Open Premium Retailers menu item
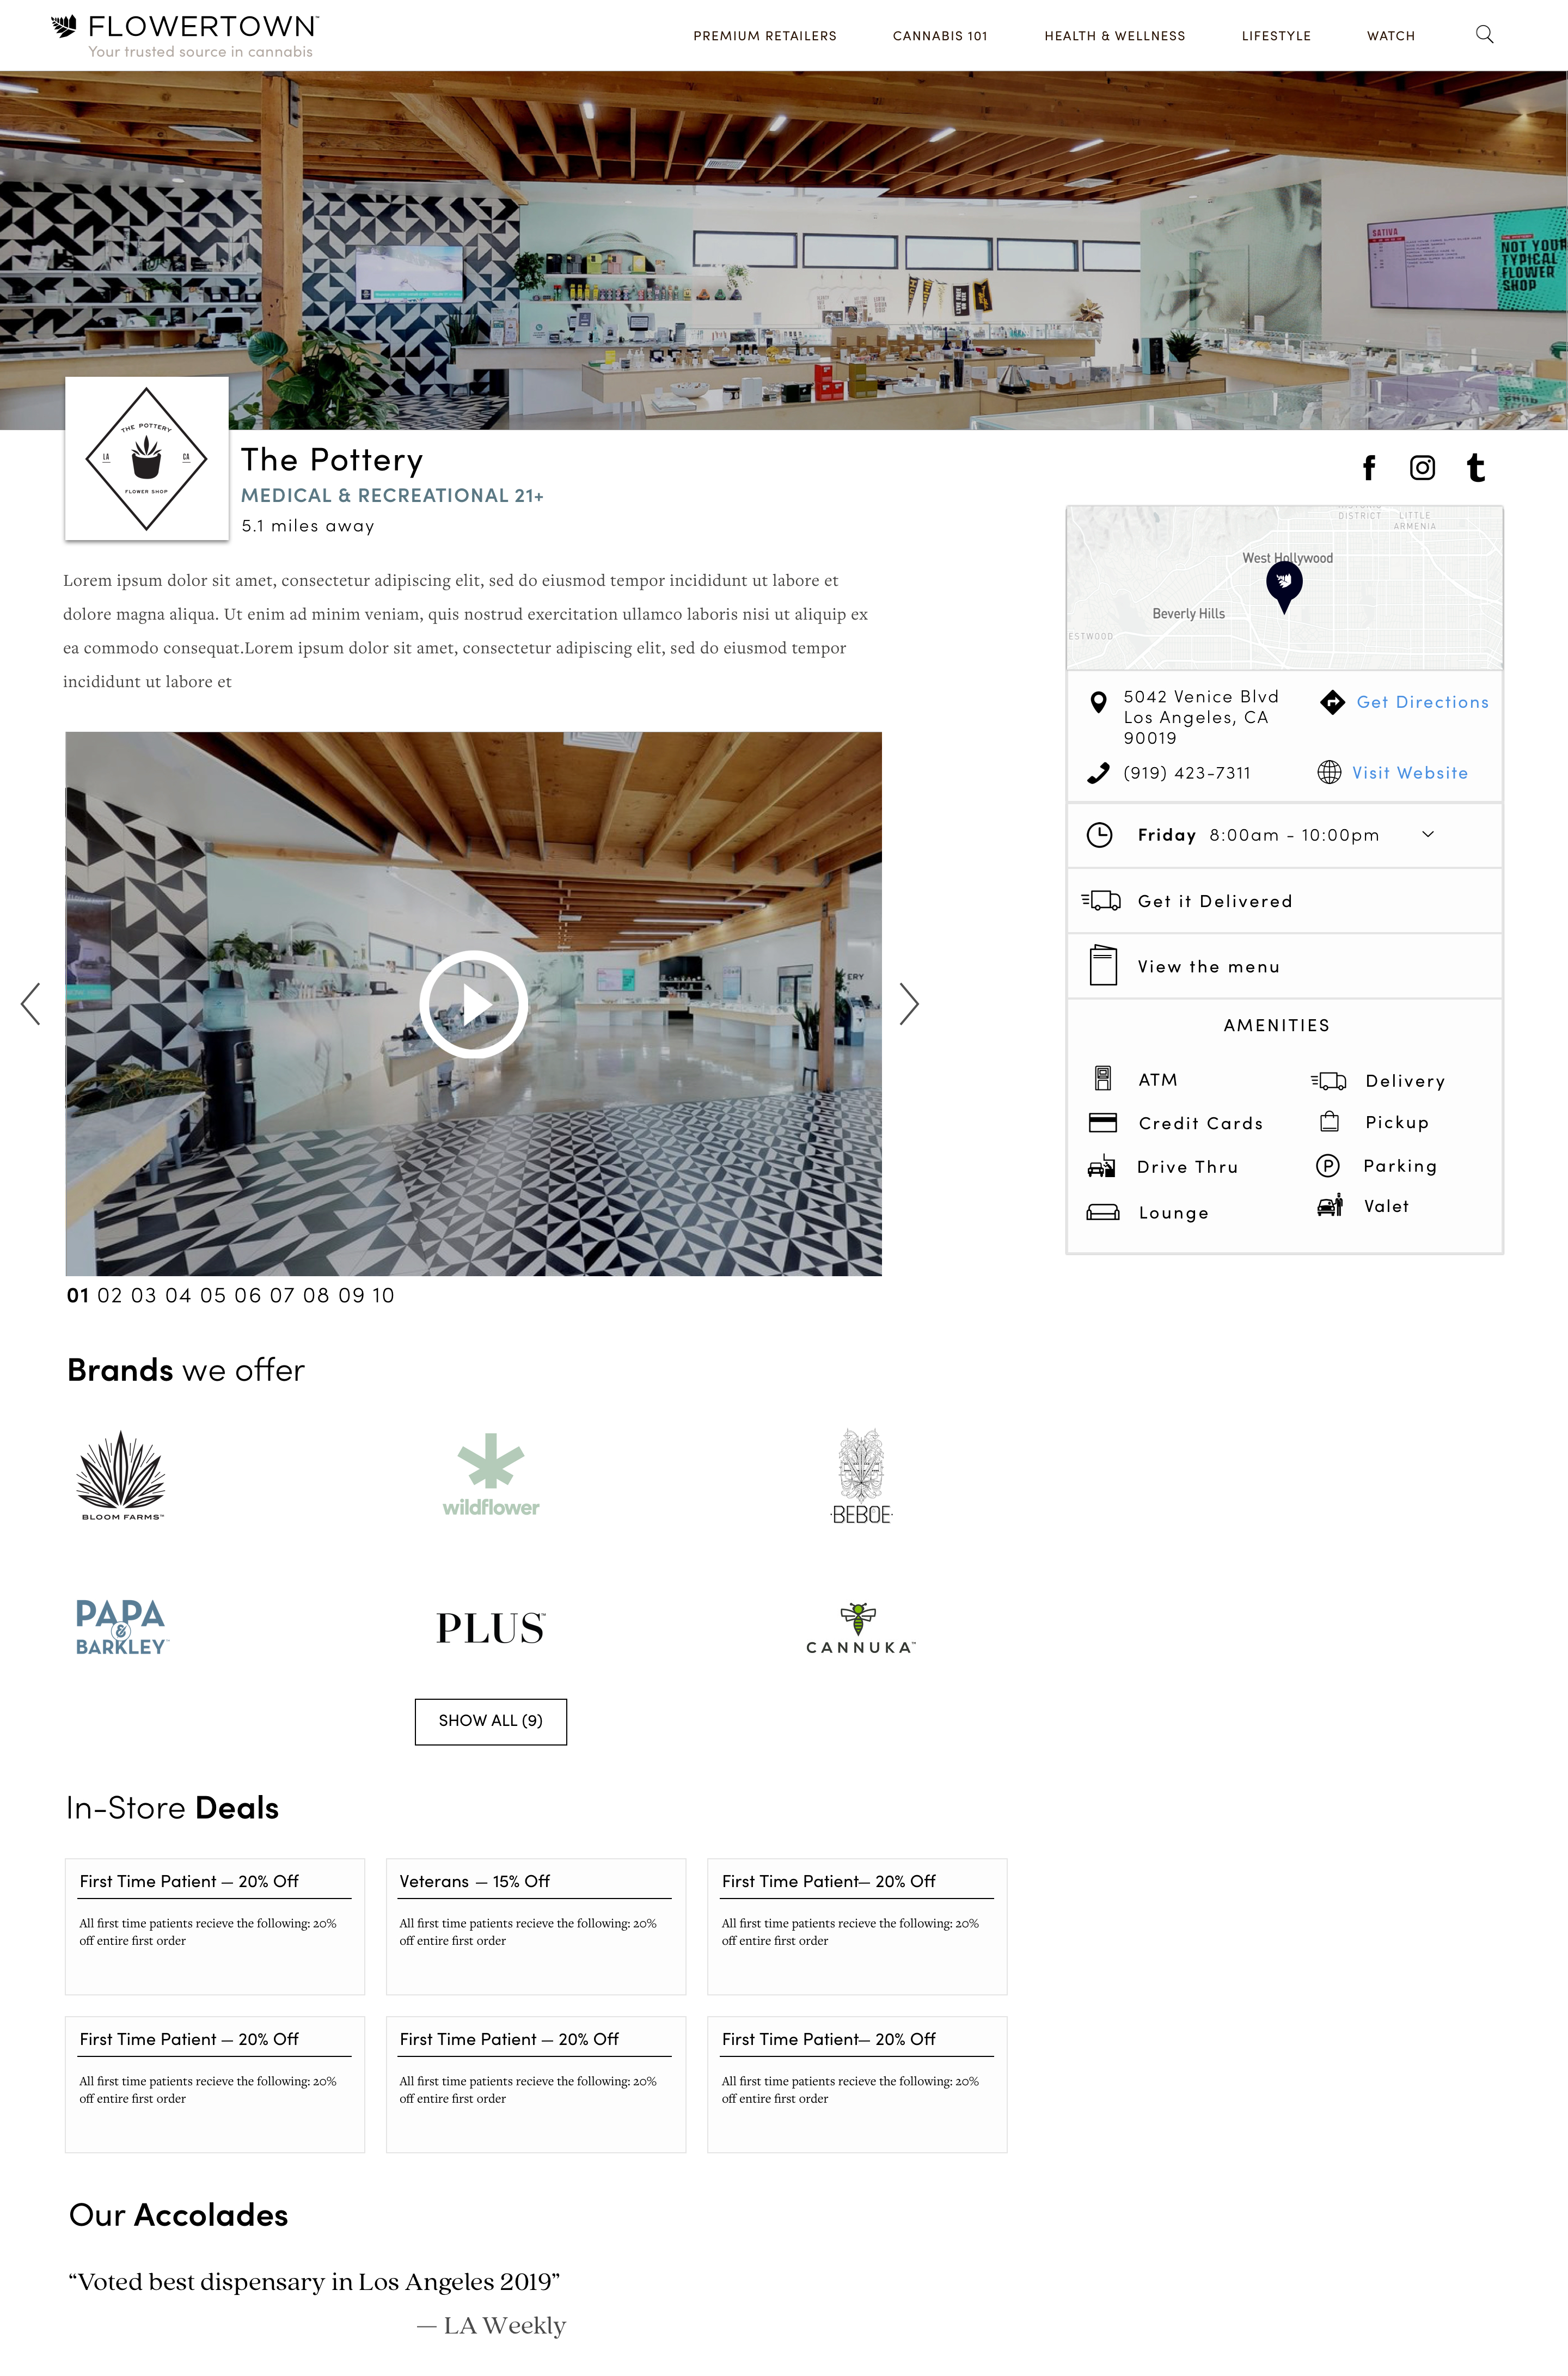The width and height of the screenshot is (1568, 2376). 764,36
